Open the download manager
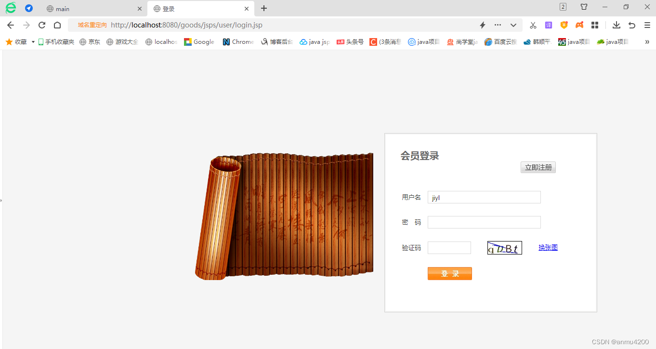Image resolution: width=656 pixels, height=349 pixels. [616, 25]
